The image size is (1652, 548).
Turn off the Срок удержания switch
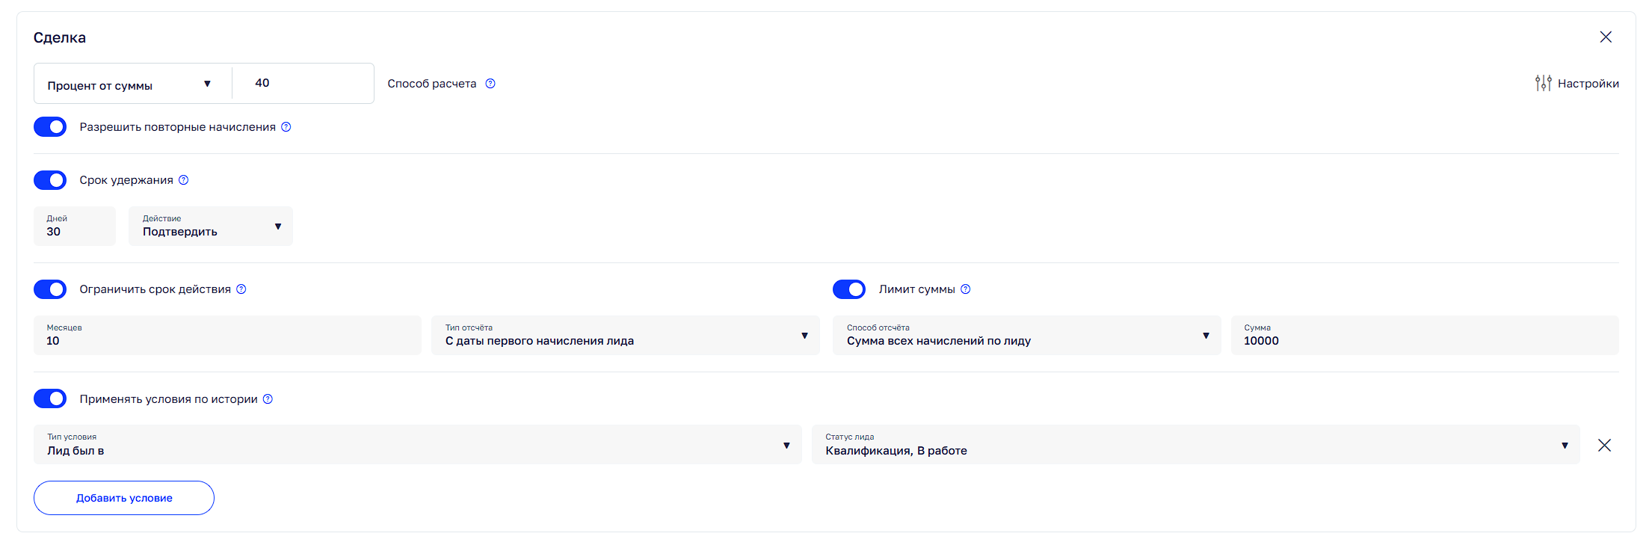[50, 180]
